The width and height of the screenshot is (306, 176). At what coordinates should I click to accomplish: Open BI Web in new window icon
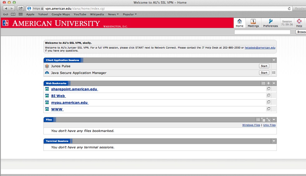pyautogui.click(x=269, y=95)
